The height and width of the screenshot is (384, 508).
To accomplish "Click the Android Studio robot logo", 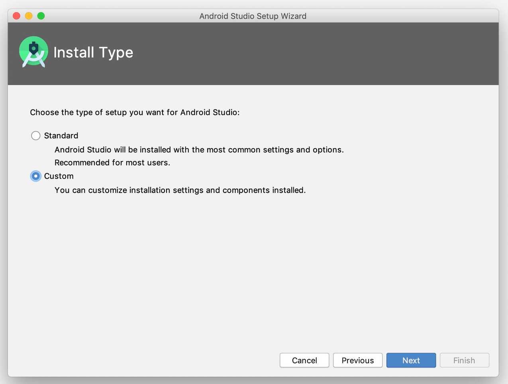I will coord(33,51).
